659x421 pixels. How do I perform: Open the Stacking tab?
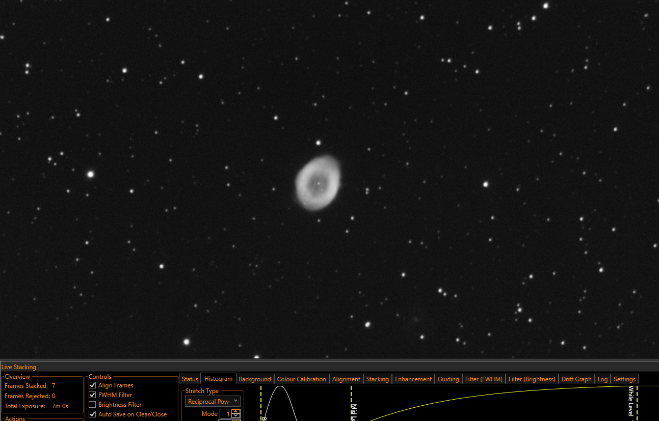pos(378,379)
